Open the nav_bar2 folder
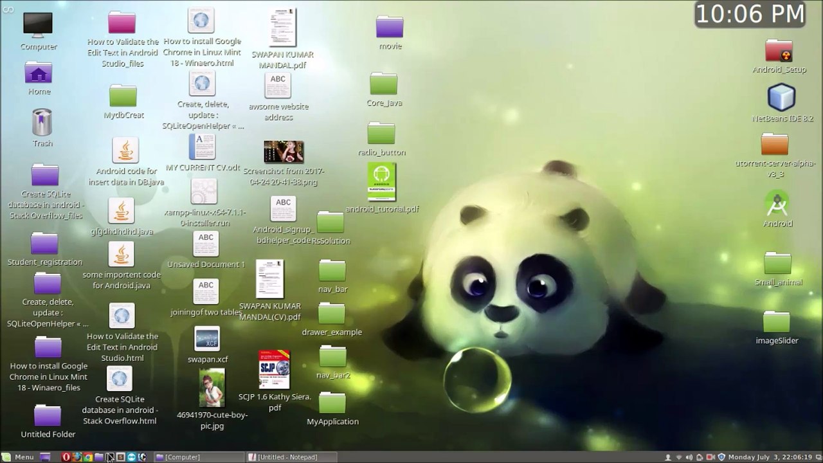This screenshot has width=823, height=463. [332, 356]
